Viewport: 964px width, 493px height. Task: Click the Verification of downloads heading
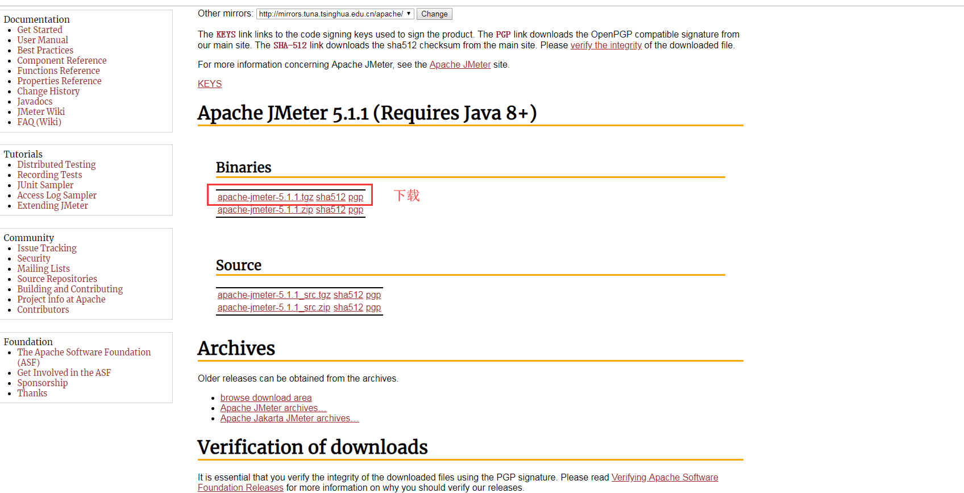point(313,447)
